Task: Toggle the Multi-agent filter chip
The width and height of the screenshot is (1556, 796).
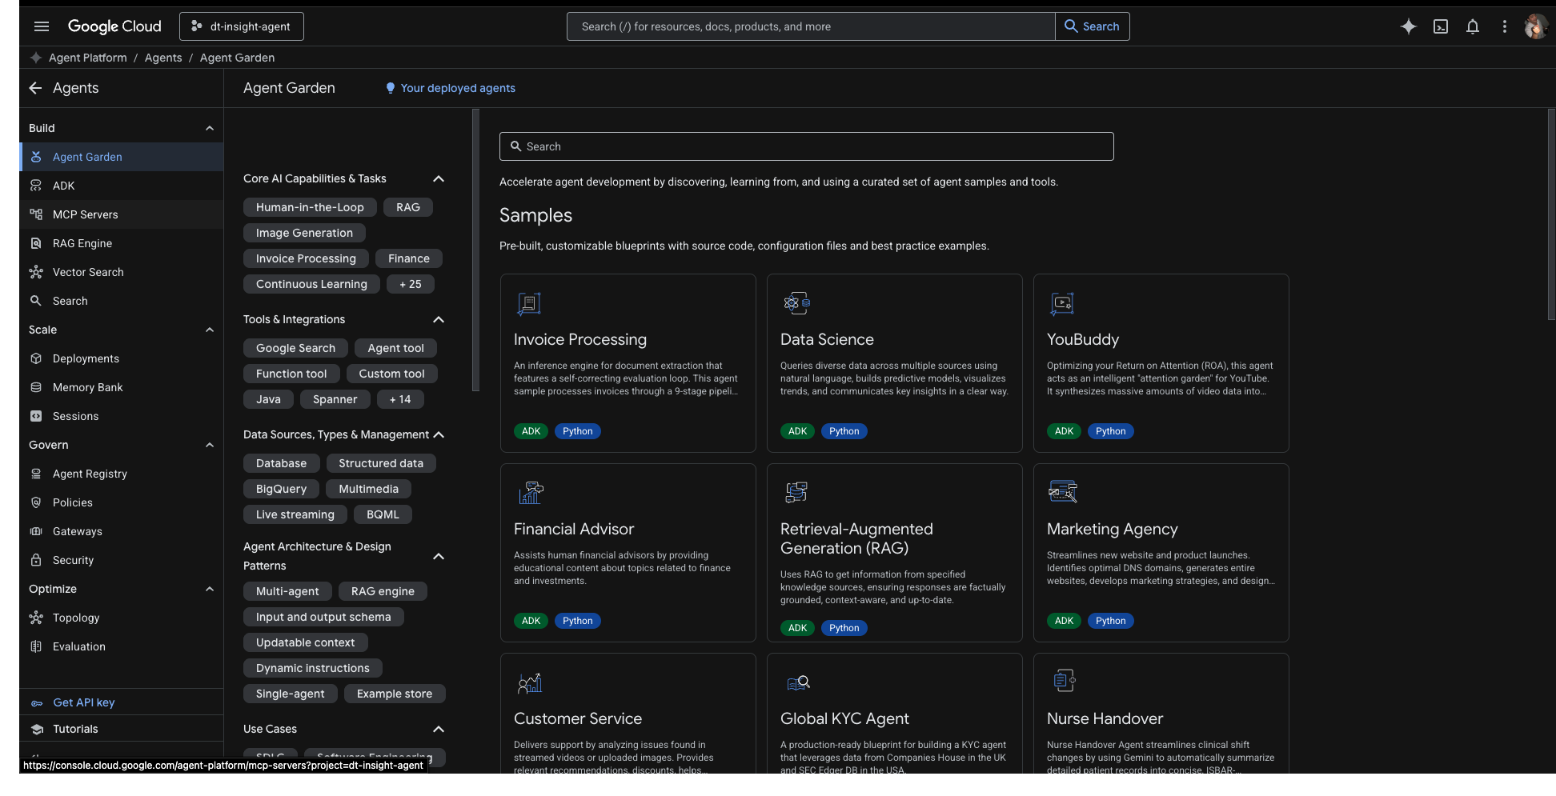Action: (x=287, y=591)
